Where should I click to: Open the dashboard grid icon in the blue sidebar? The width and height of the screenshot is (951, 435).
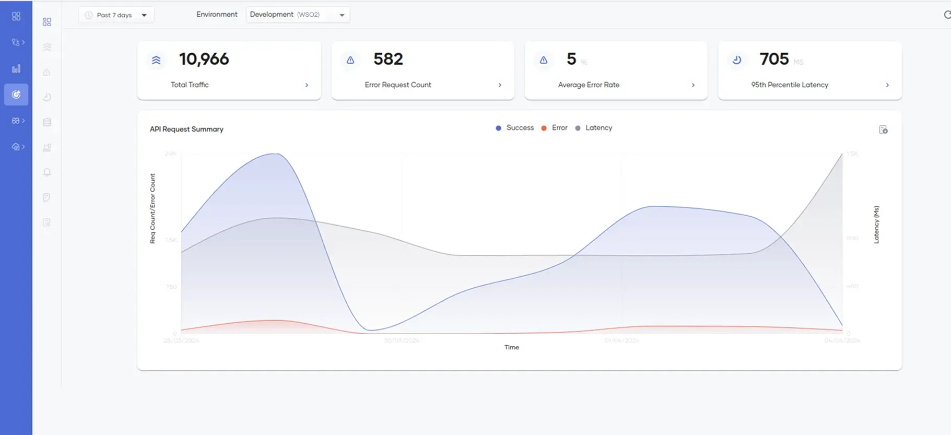coord(16,16)
